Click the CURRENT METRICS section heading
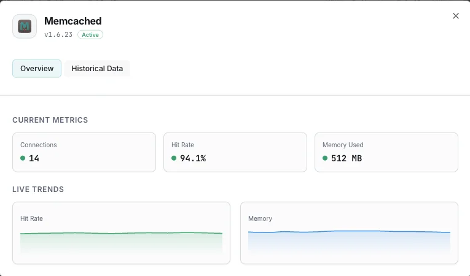470x276 pixels. (x=50, y=120)
